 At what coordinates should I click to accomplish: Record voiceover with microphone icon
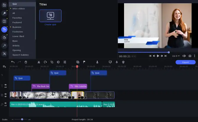click(x=117, y=62)
